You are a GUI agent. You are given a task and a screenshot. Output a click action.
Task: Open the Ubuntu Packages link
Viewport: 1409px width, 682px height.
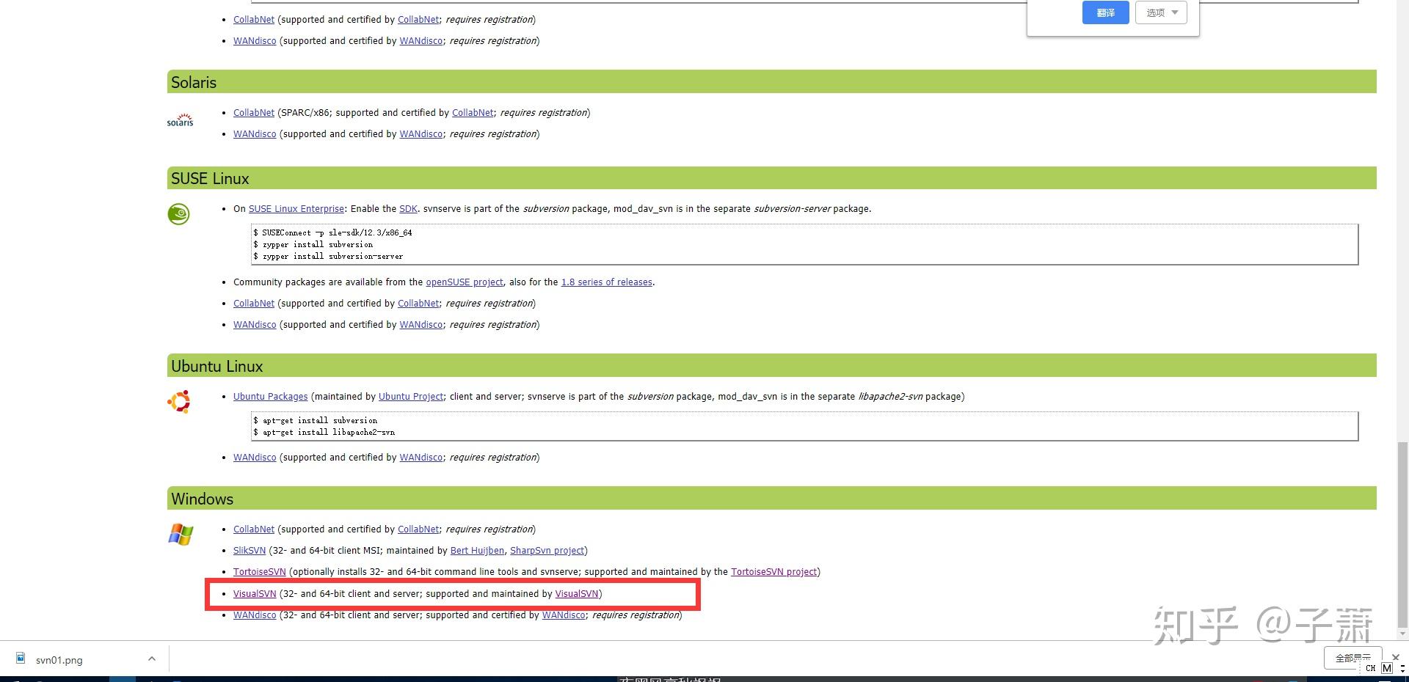(270, 397)
